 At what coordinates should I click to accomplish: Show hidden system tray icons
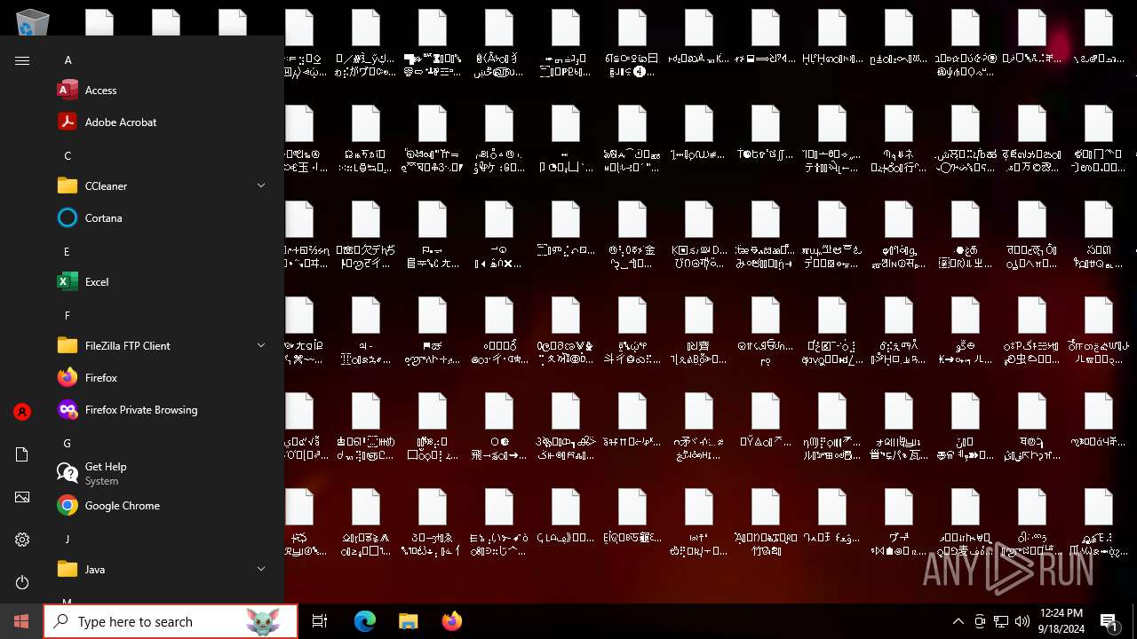tap(958, 621)
